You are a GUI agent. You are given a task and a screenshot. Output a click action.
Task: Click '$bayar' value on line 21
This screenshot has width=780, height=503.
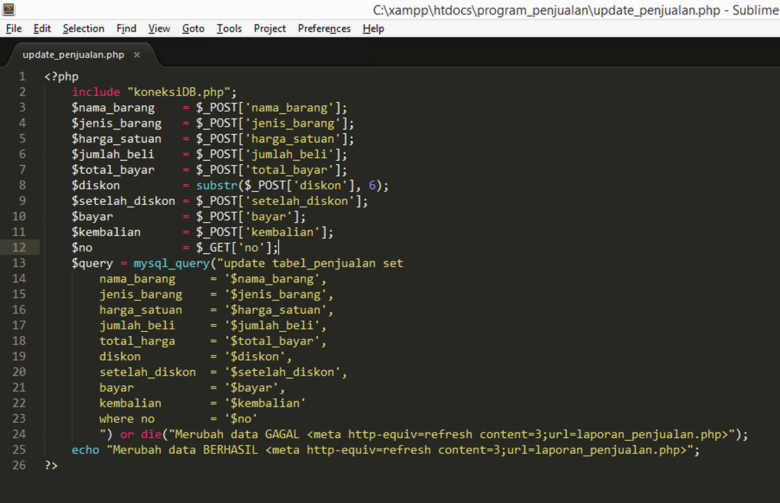coord(251,388)
